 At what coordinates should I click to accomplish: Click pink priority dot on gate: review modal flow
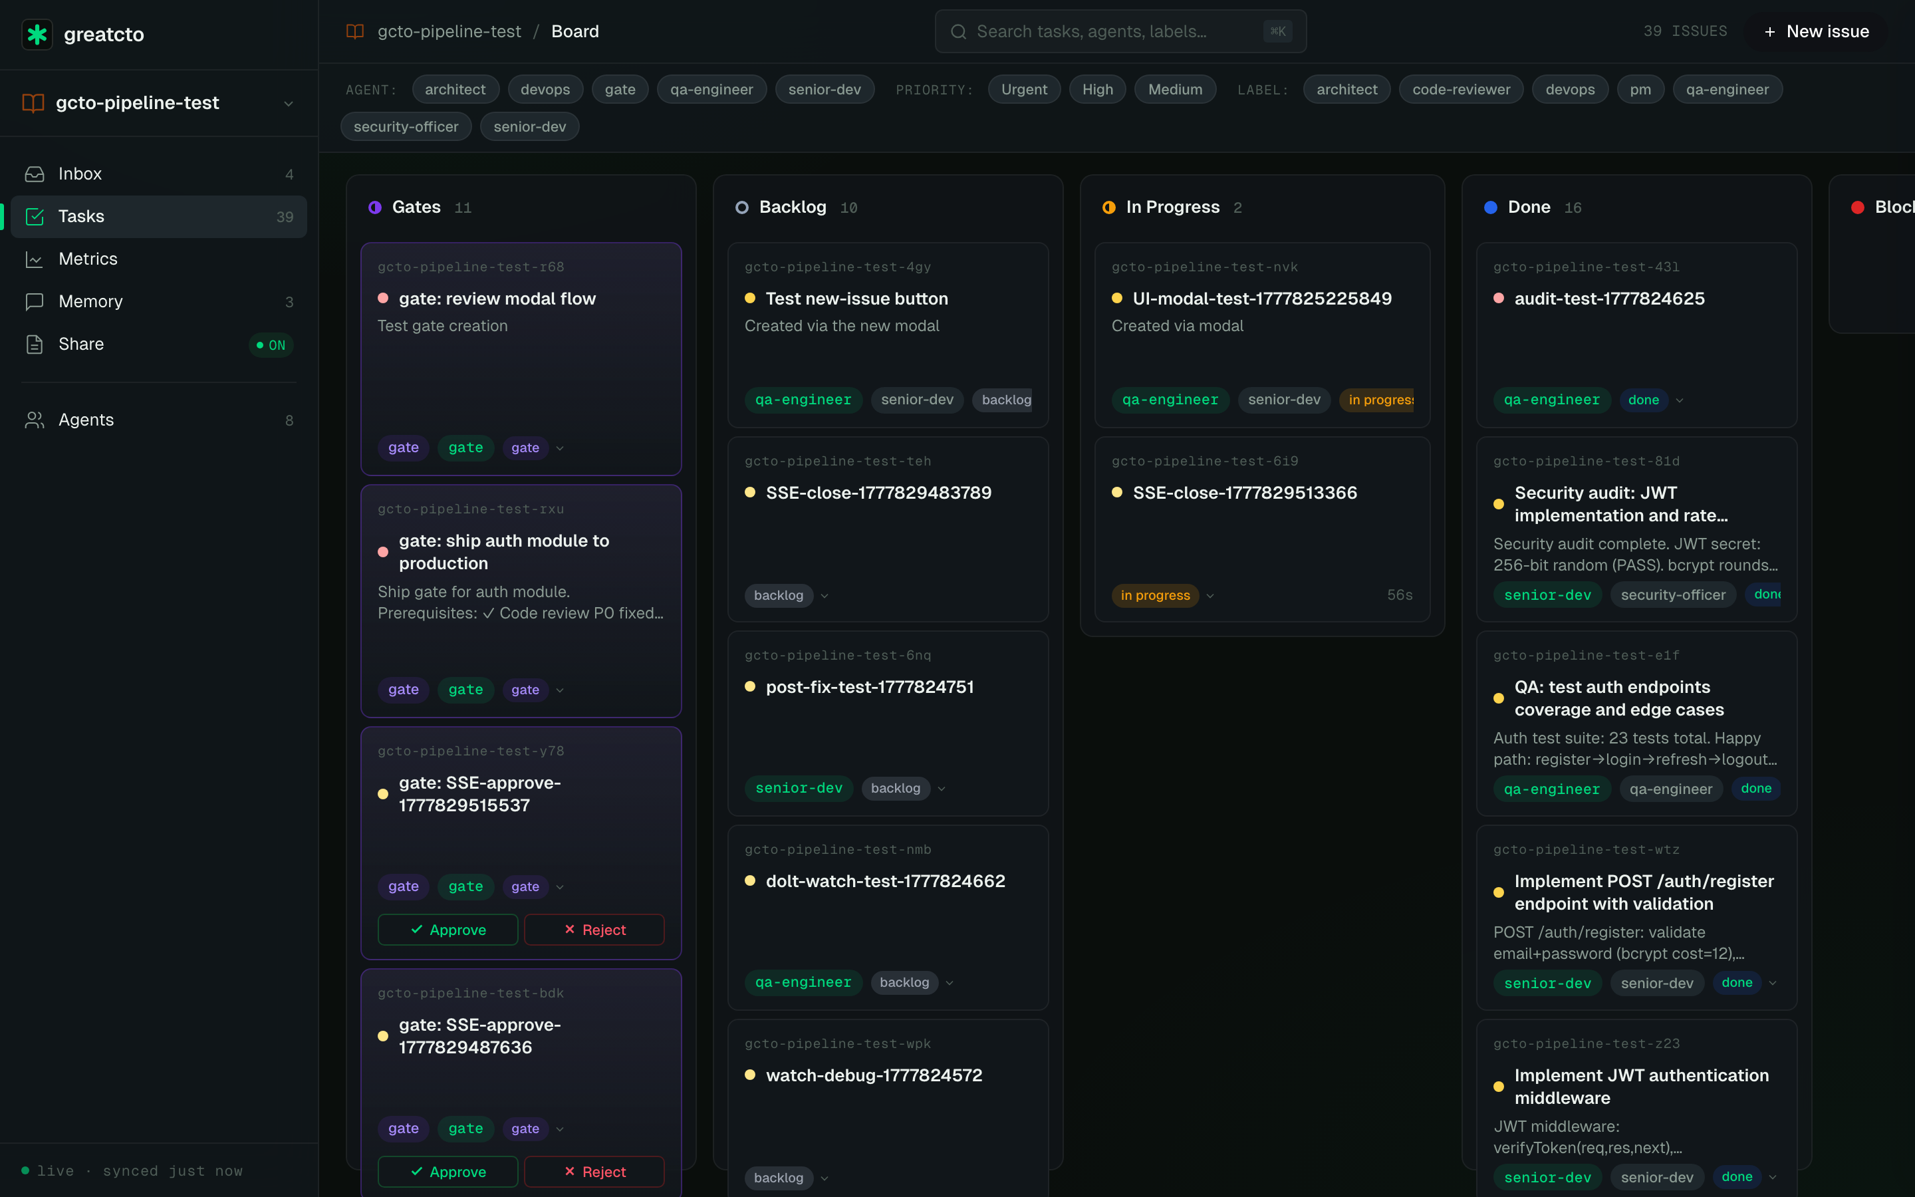point(383,299)
